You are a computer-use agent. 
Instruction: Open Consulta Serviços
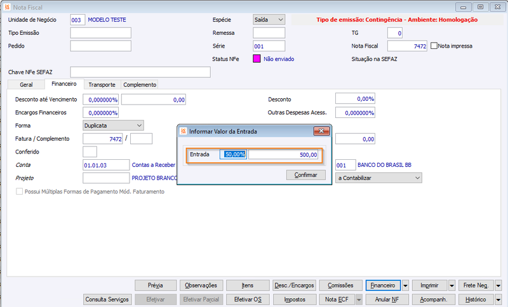(x=107, y=299)
